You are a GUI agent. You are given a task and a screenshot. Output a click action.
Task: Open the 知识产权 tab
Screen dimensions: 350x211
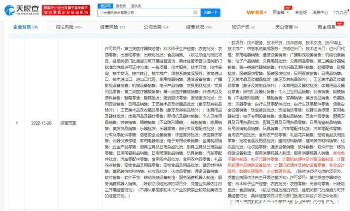coord(243,27)
